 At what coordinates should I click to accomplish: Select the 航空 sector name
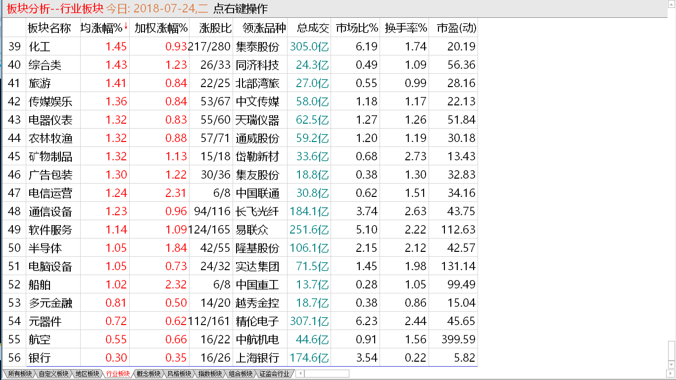40,339
